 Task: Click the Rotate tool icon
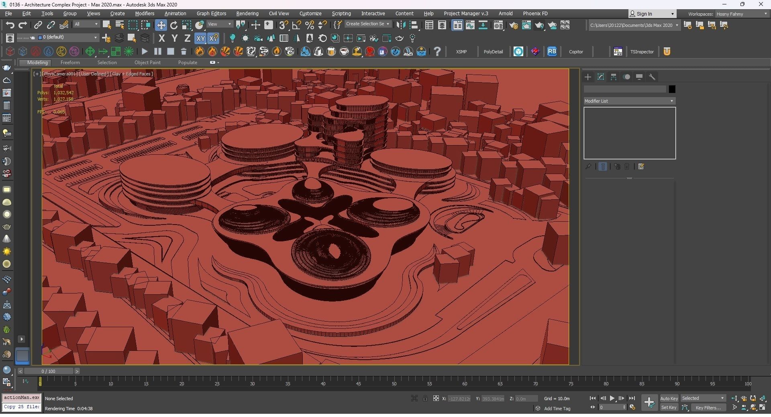(174, 25)
